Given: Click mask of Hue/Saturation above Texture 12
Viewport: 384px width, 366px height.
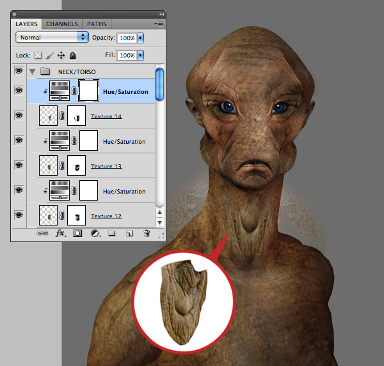Looking at the screenshot, I should click(88, 190).
